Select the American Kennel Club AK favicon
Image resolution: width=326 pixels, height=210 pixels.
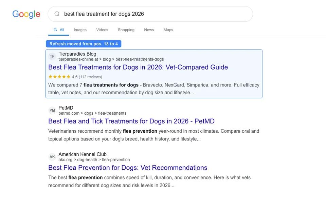tap(52, 157)
